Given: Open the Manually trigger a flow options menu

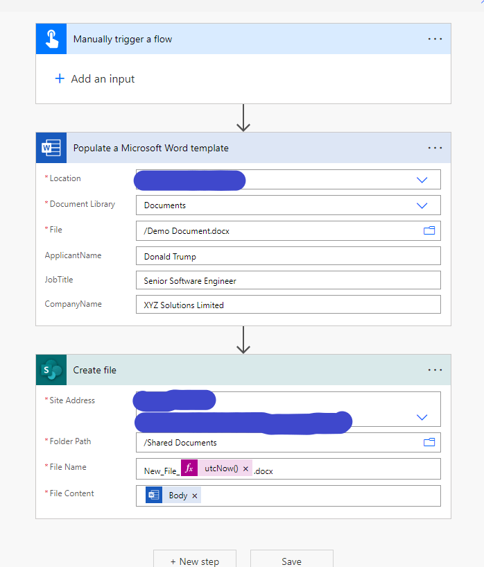Looking at the screenshot, I should tap(435, 39).
